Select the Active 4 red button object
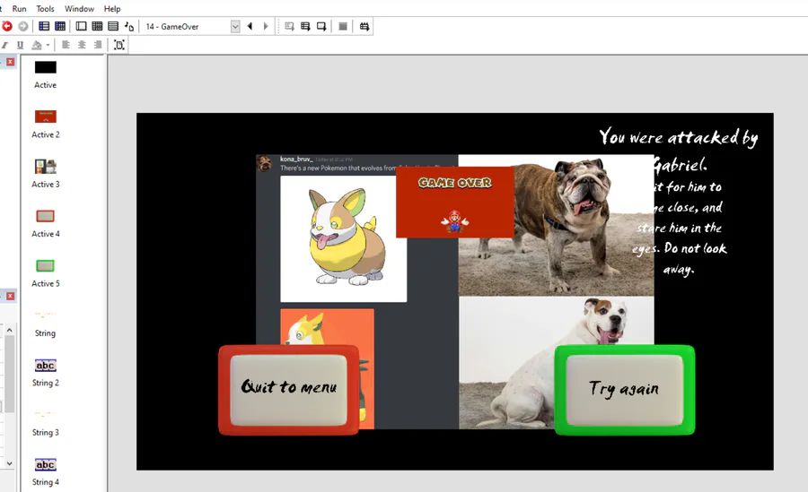Viewport: 808px width, 492px height. point(46,216)
